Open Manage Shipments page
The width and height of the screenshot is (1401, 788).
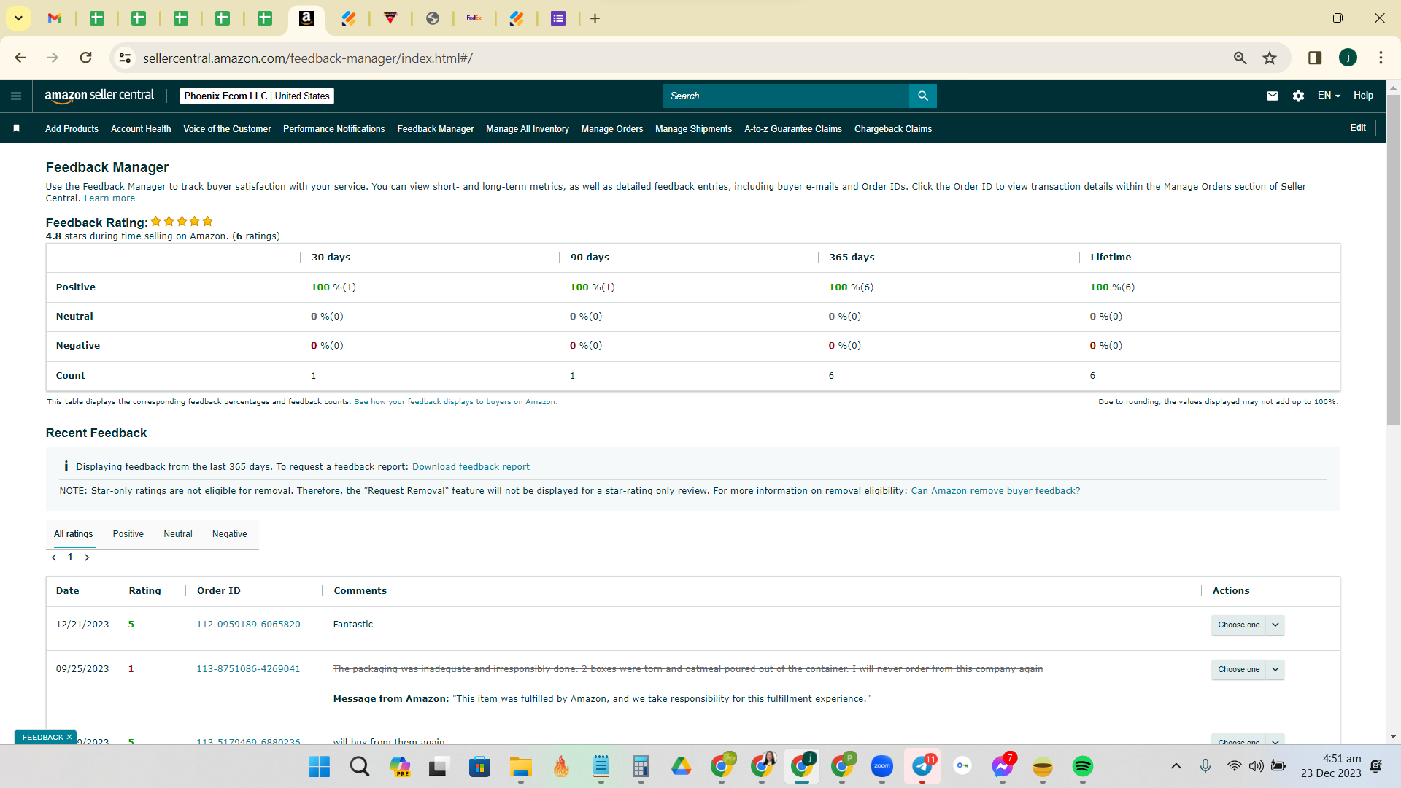coord(693,129)
